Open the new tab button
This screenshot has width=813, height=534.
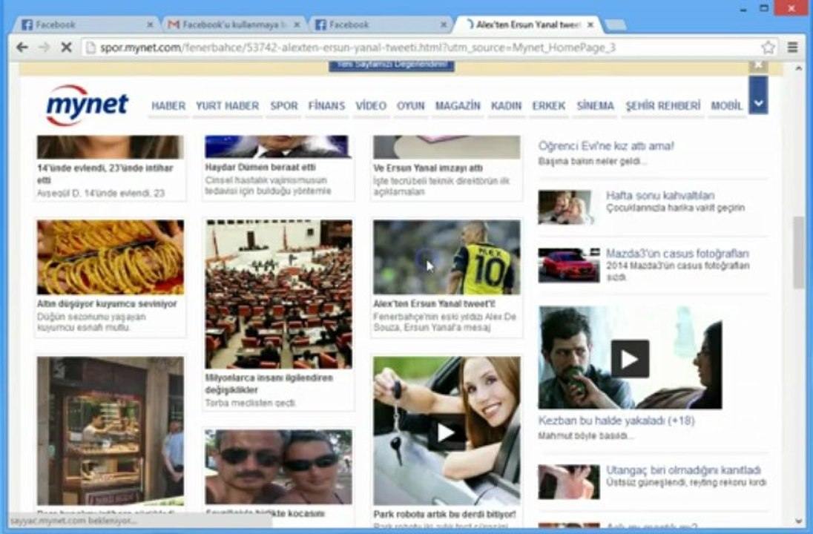(616, 24)
